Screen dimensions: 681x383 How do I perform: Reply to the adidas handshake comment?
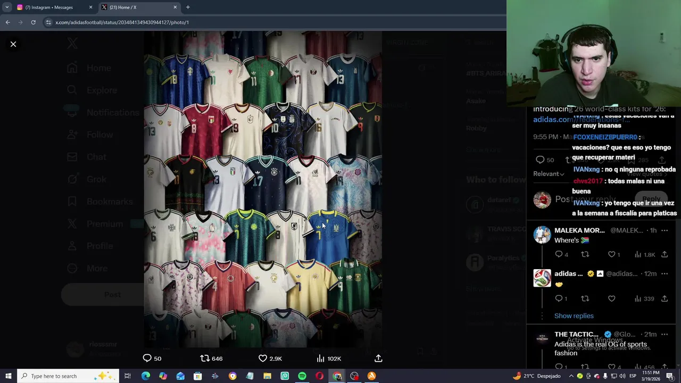click(x=561, y=299)
